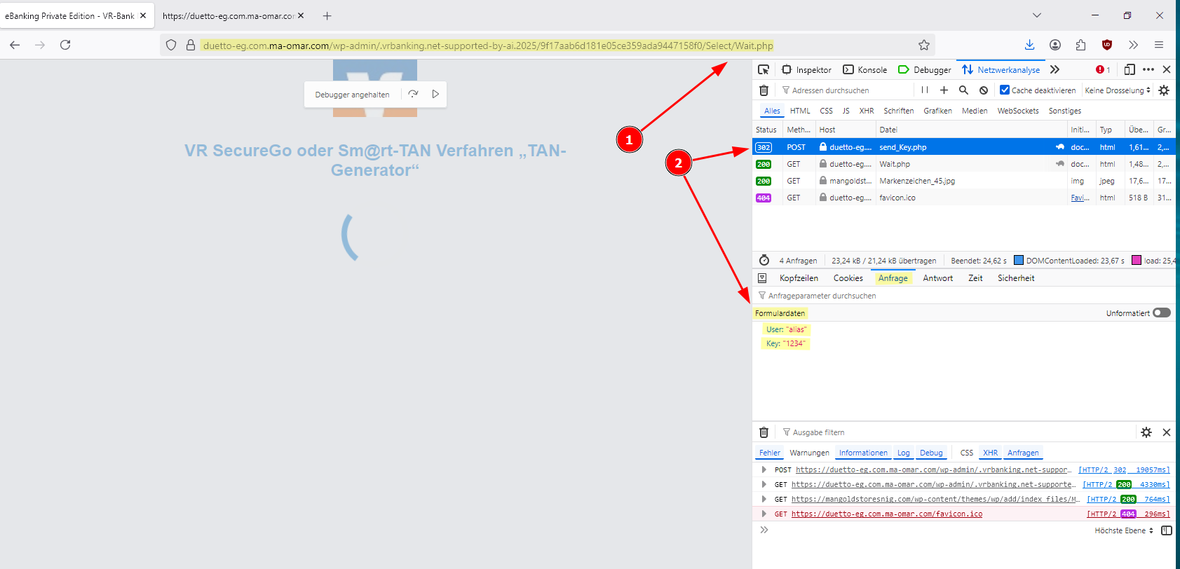Switch to the Antwort tab
The width and height of the screenshot is (1180, 569).
coord(937,278)
